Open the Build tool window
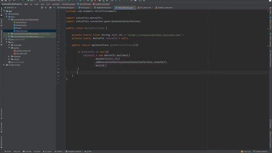 pyautogui.click(x=37, y=151)
